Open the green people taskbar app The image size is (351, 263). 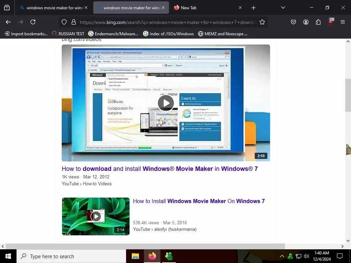tap(169, 256)
